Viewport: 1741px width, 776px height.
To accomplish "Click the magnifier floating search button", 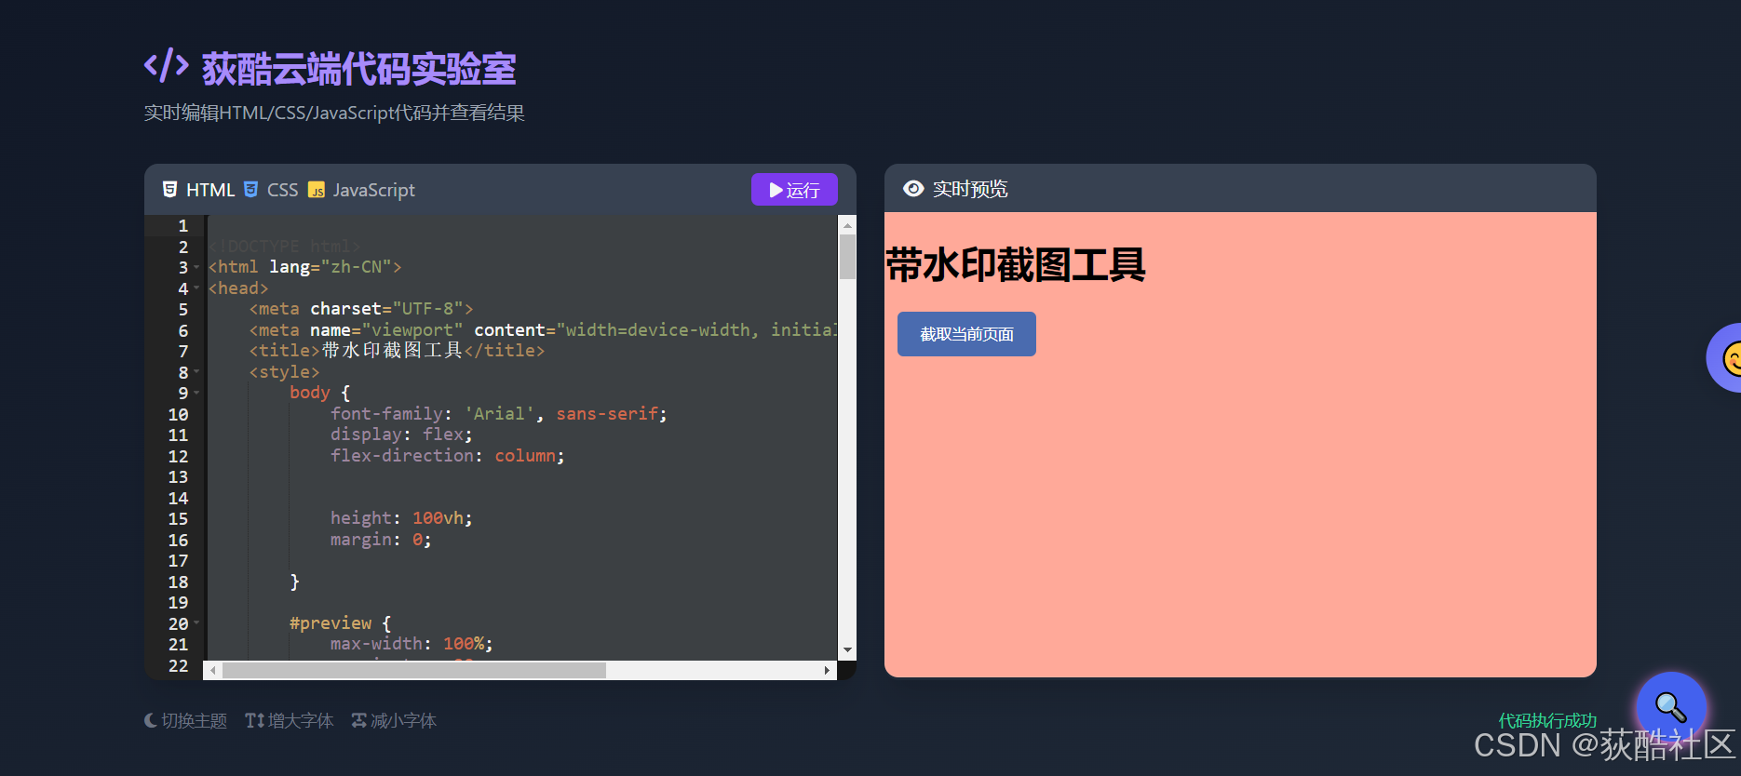I will tap(1671, 707).
